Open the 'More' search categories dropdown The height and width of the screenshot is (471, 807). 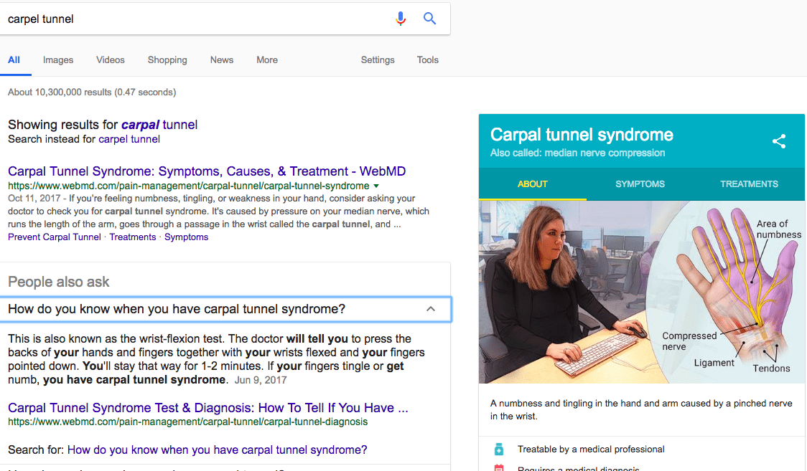click(266, 60)
